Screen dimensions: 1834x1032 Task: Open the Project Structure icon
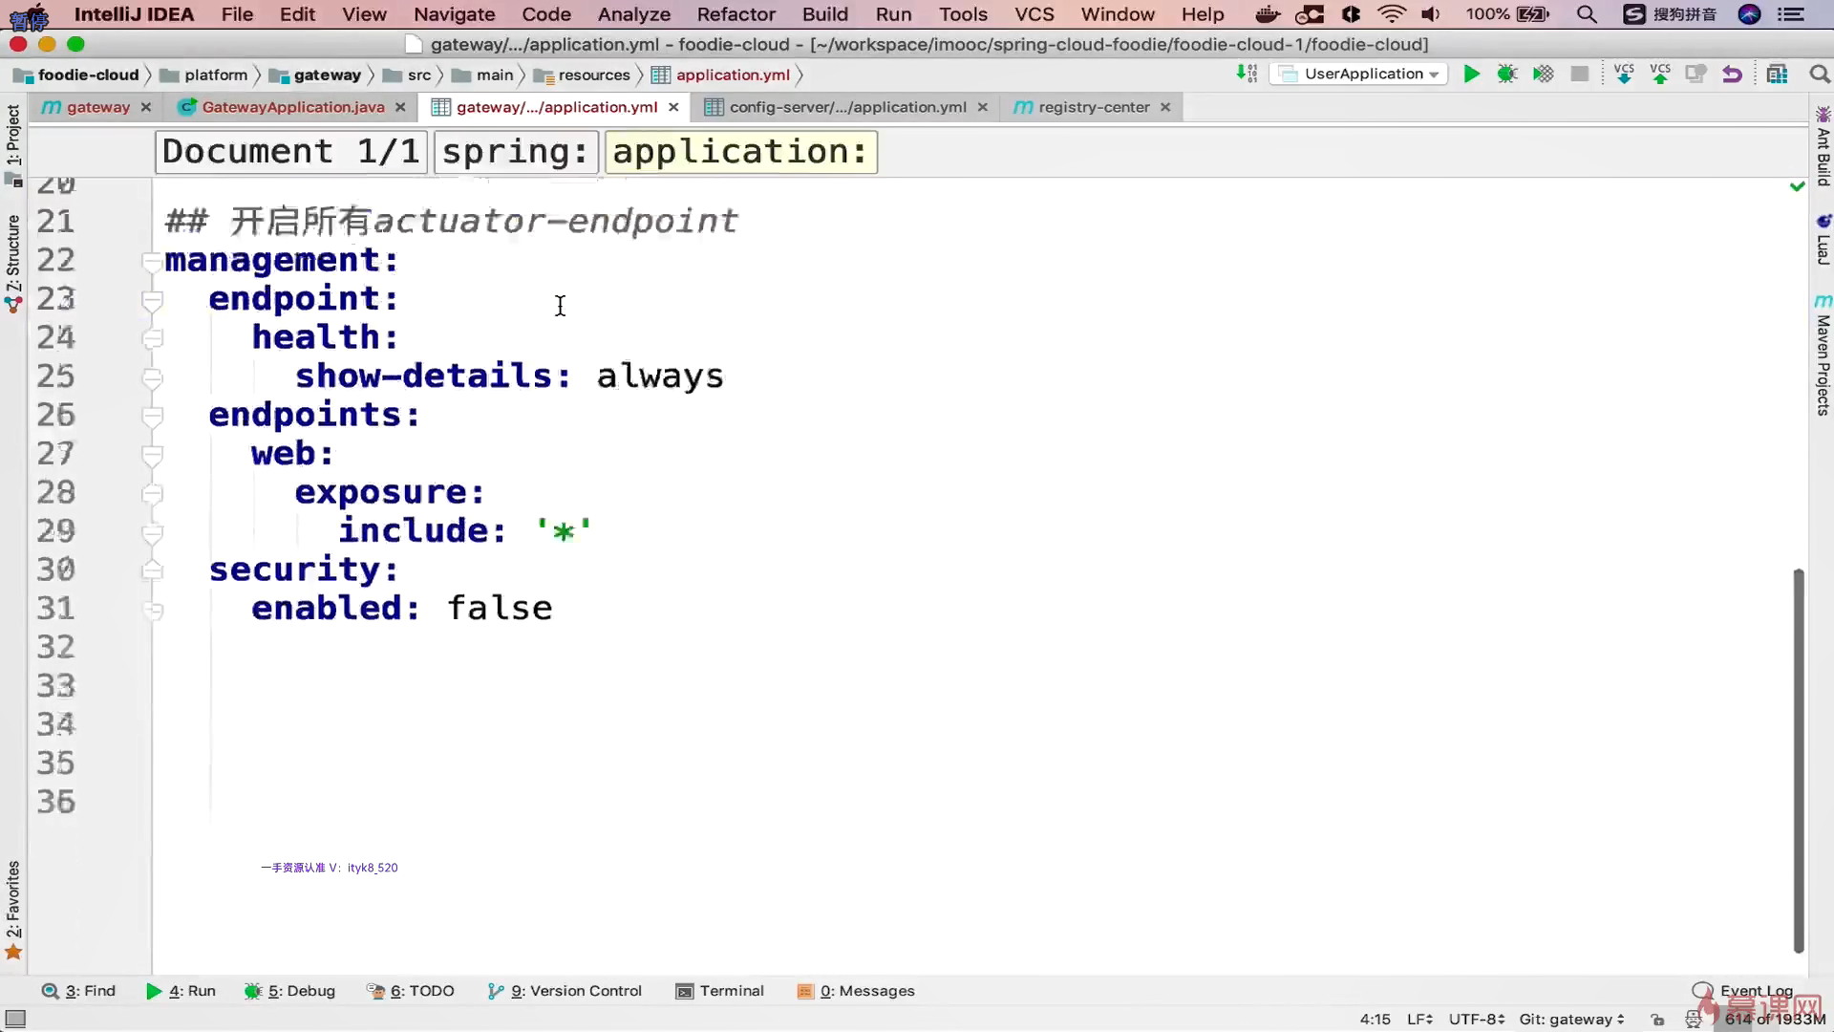pos(1777,74)
